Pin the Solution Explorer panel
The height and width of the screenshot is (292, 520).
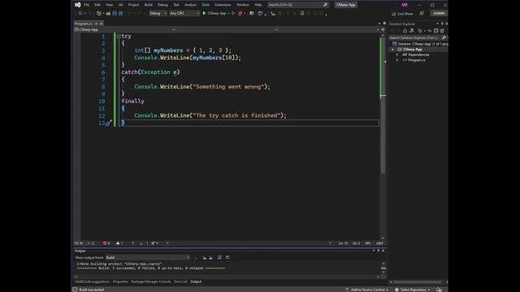(x=442, y=24)
